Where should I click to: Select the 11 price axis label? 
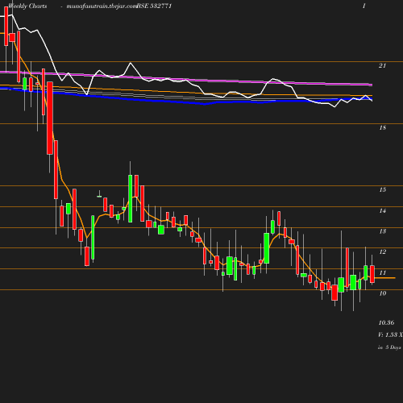coord(383,272)
